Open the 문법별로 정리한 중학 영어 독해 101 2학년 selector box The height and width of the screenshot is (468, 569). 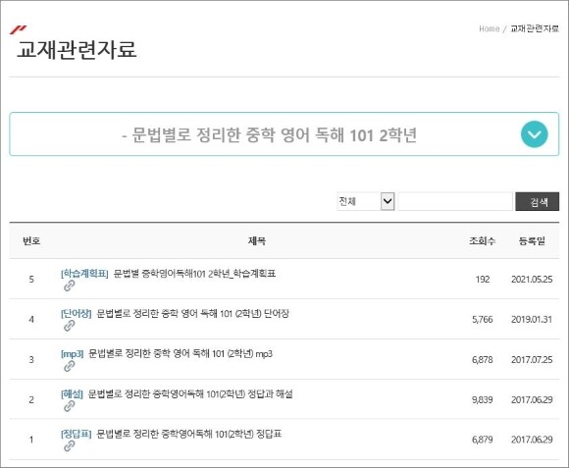point(284,134)
